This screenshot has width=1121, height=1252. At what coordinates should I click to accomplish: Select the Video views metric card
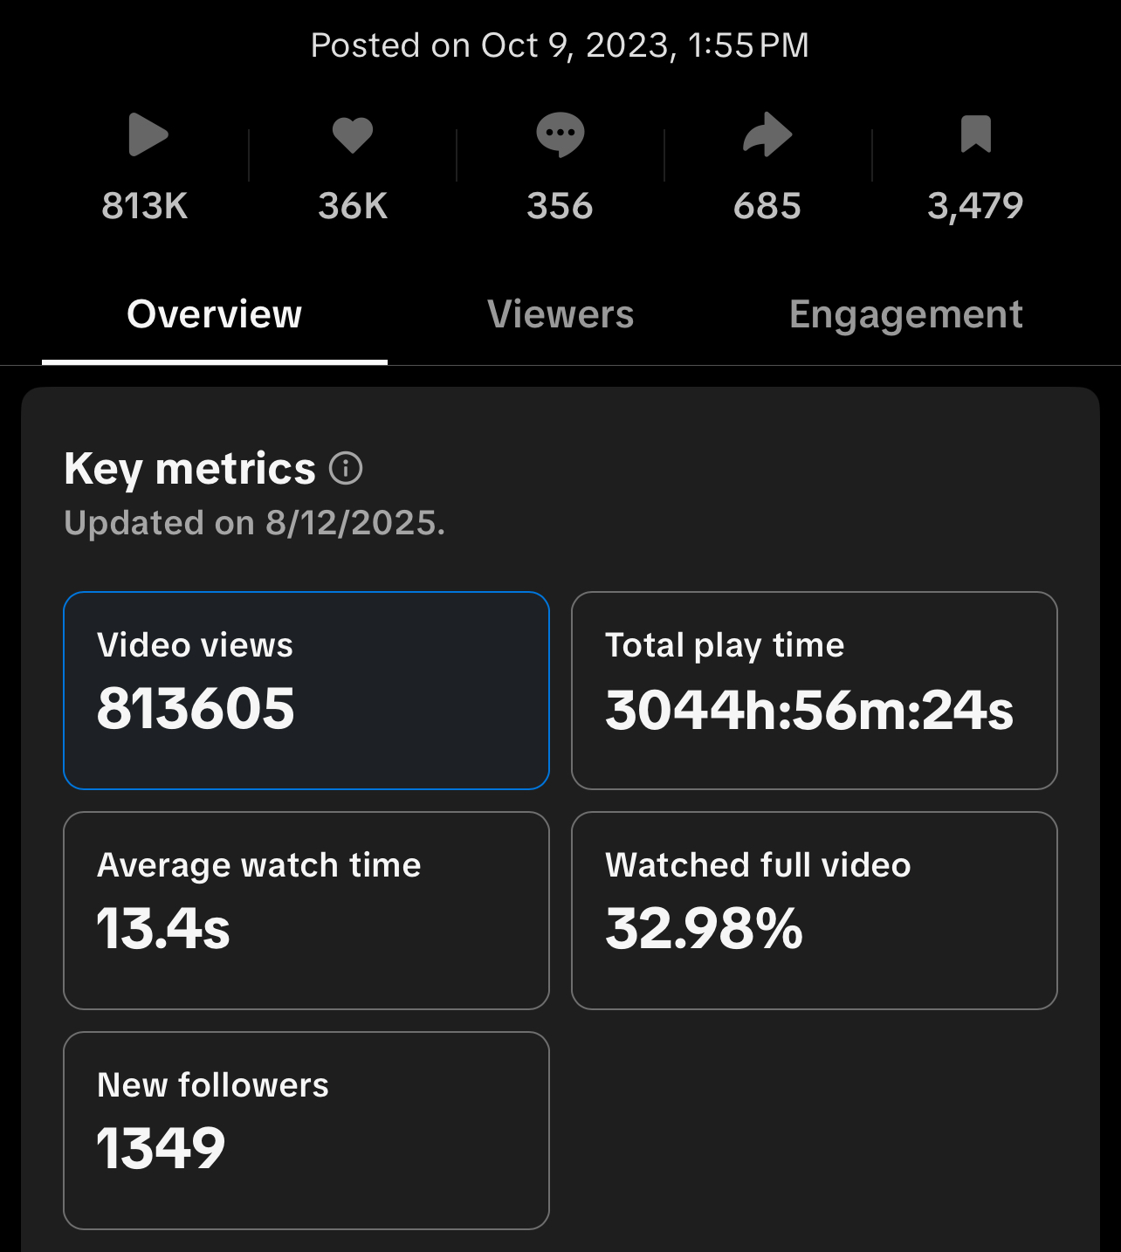[306, 691]
